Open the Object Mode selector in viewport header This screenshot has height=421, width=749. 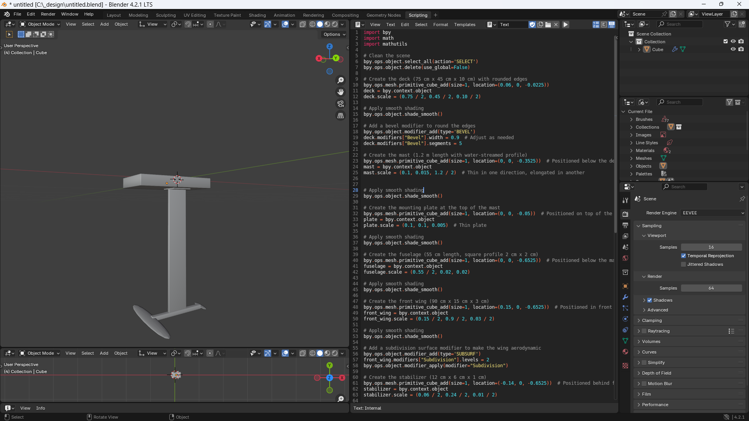tap(40, 24)
